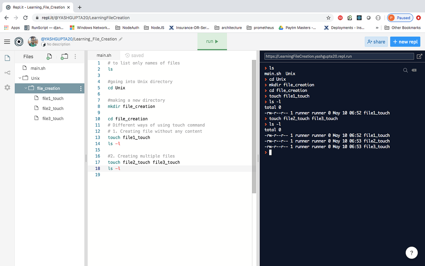Clear the terminal output with backspace icon

tap(414, 70)
